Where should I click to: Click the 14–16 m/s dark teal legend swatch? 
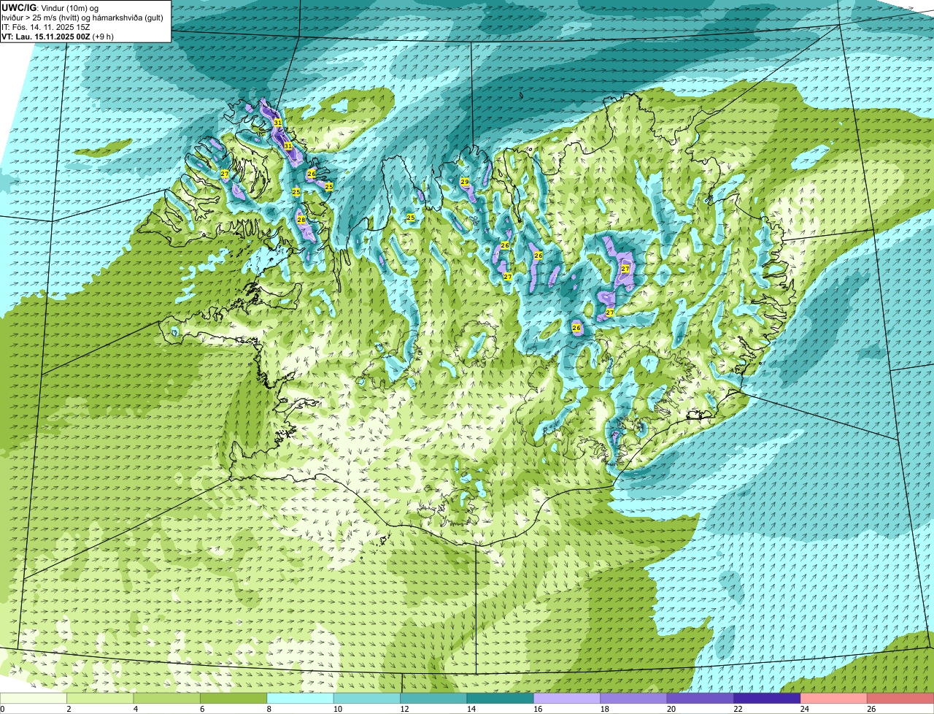click(x=501, y=699)
